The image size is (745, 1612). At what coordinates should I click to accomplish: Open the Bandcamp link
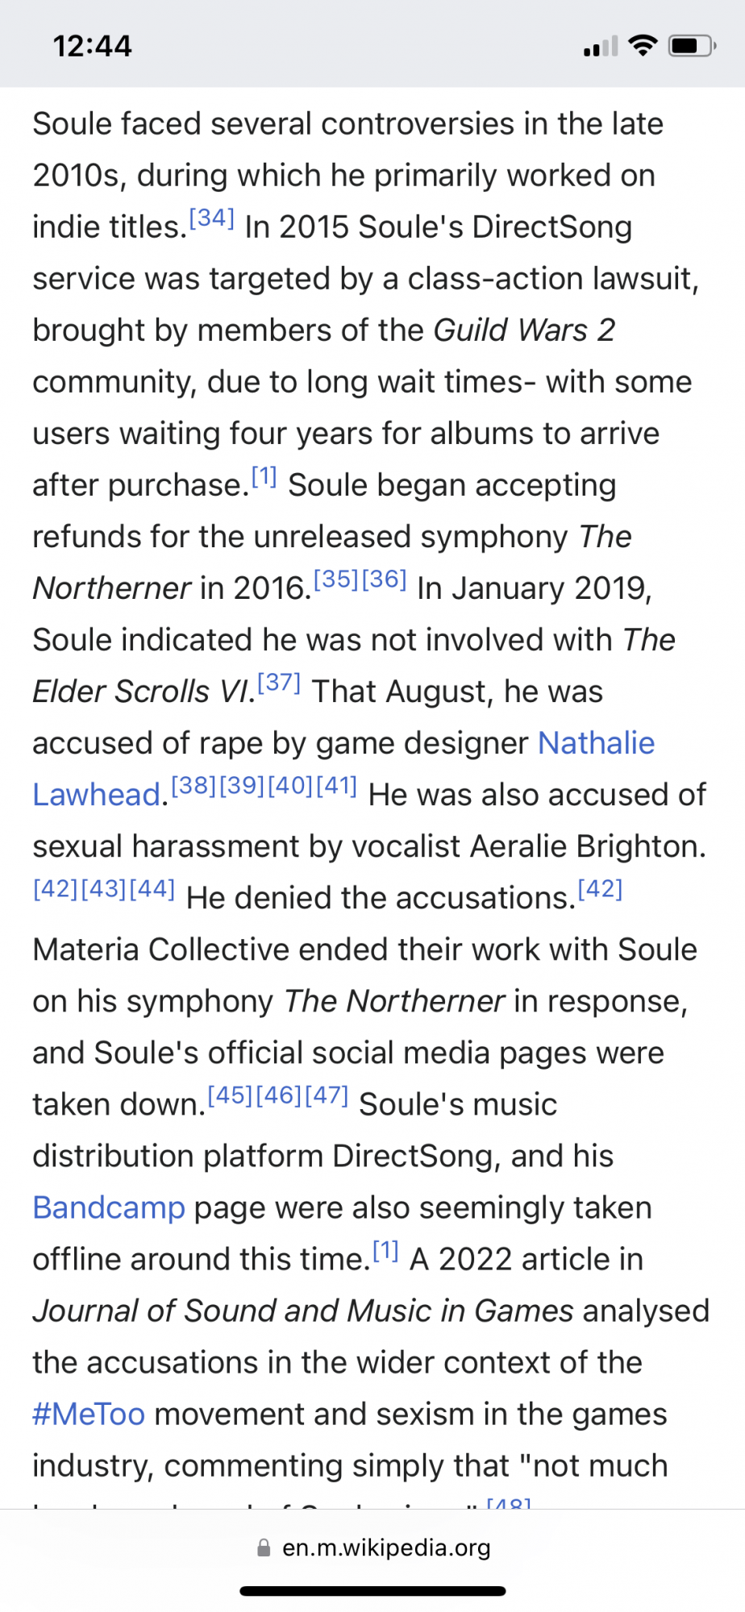click(109, 1207)
